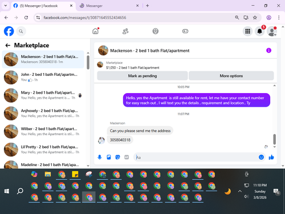Image resolution: width=285 pixels, height=214 pixels.
Task: Go back from Marketplace with the arrow
Action: (8, 45)
